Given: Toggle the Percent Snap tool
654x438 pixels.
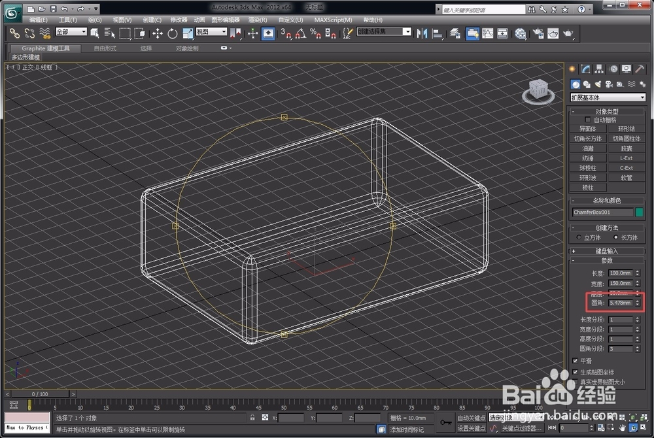Looking at the screenshot, I should click(x=315, y=33).
